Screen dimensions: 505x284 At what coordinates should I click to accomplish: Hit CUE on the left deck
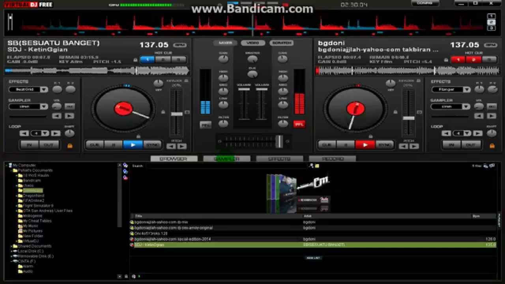click(x=95, y=145)
